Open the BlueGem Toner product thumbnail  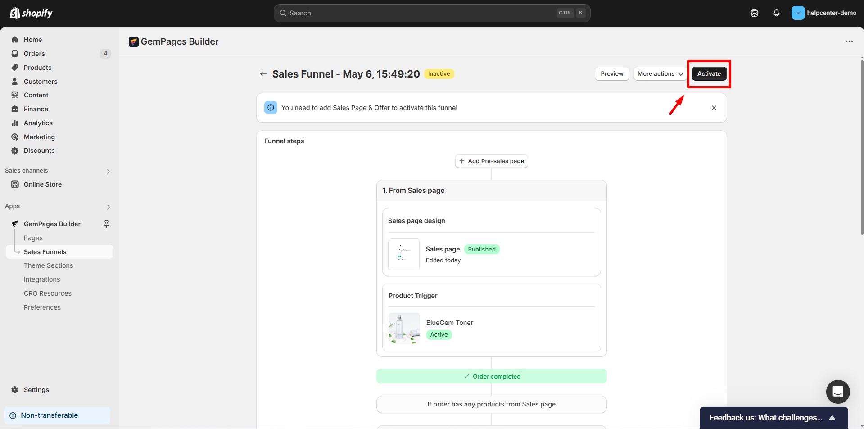tap(404, 329)
